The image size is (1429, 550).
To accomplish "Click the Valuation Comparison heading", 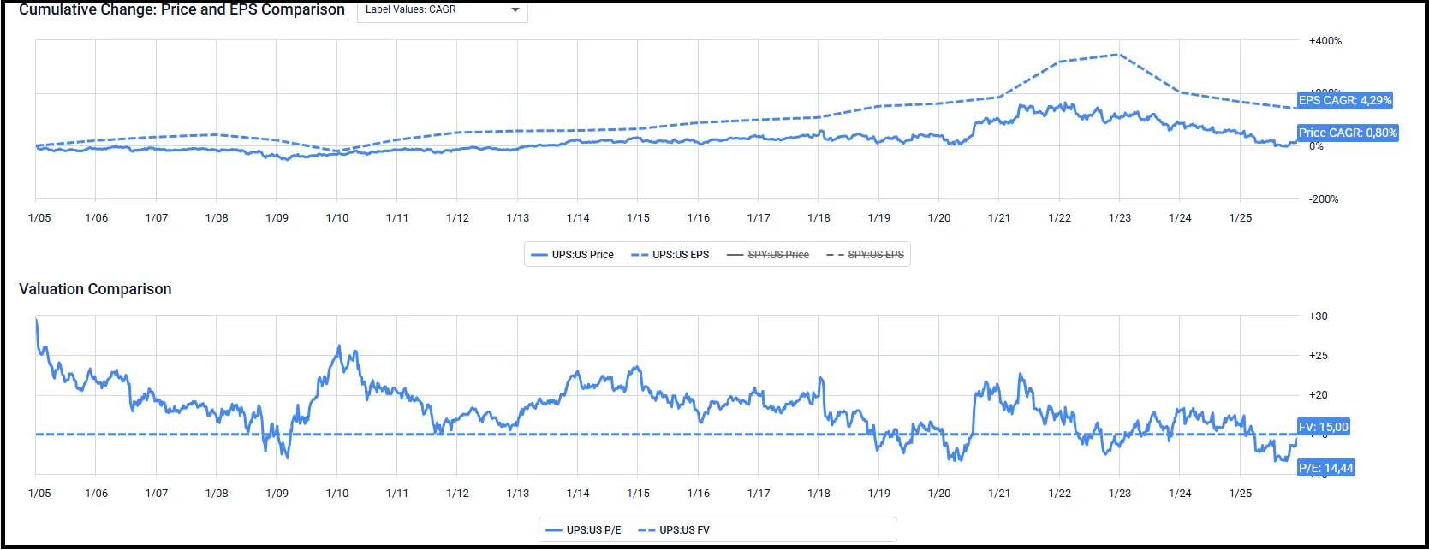I will 95,289.
